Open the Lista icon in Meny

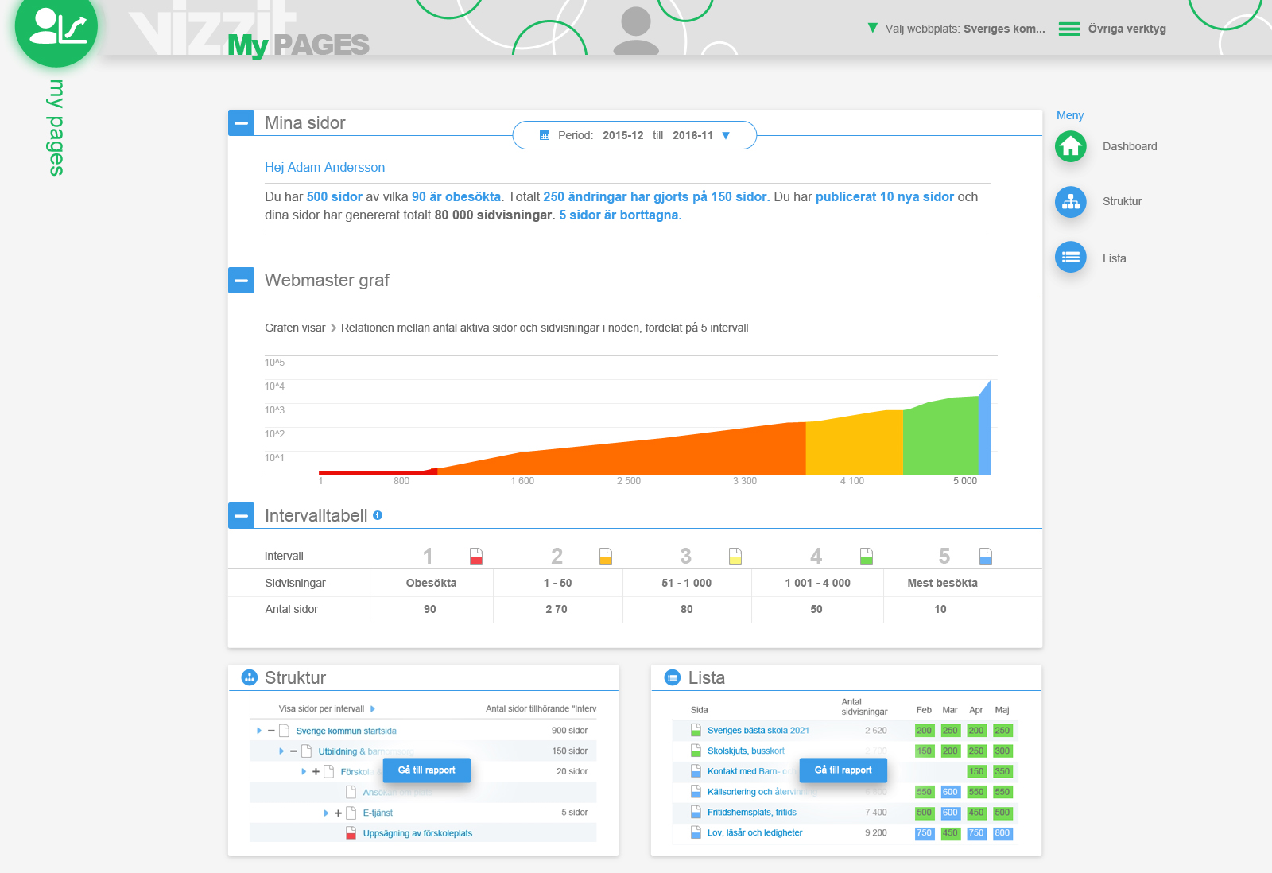click(1071, 257)
